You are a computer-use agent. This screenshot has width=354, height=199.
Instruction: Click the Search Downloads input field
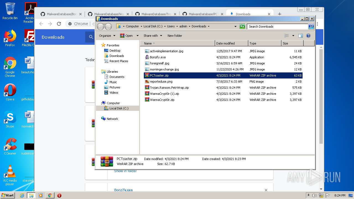tap(277, 27)
